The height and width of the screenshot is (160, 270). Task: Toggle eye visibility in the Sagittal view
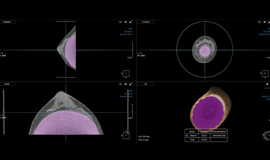(x=126, y=22)
